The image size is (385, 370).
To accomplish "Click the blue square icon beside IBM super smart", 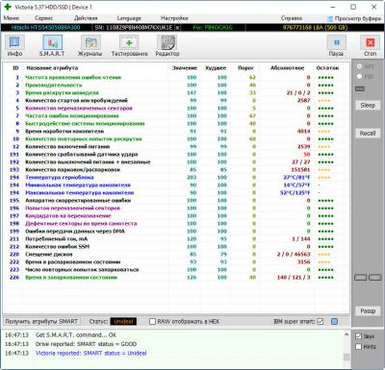I will [334, 321].
